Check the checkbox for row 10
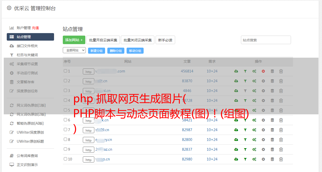This screenshot has width=322, height=172. pyautogui.click(x=65, y=159)
